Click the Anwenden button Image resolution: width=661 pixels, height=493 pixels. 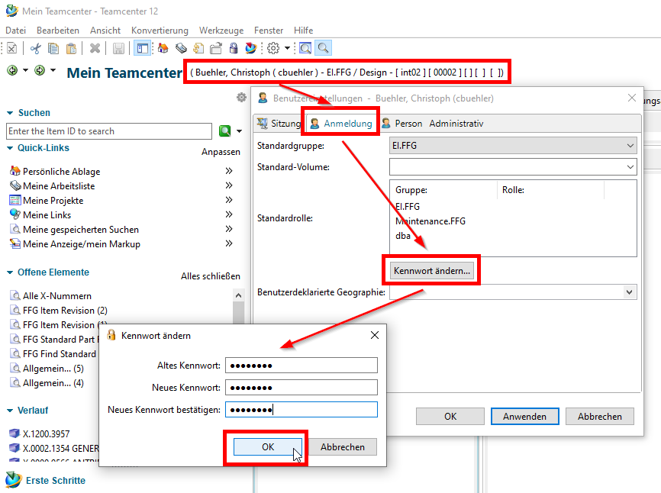[x=524, y=416]
